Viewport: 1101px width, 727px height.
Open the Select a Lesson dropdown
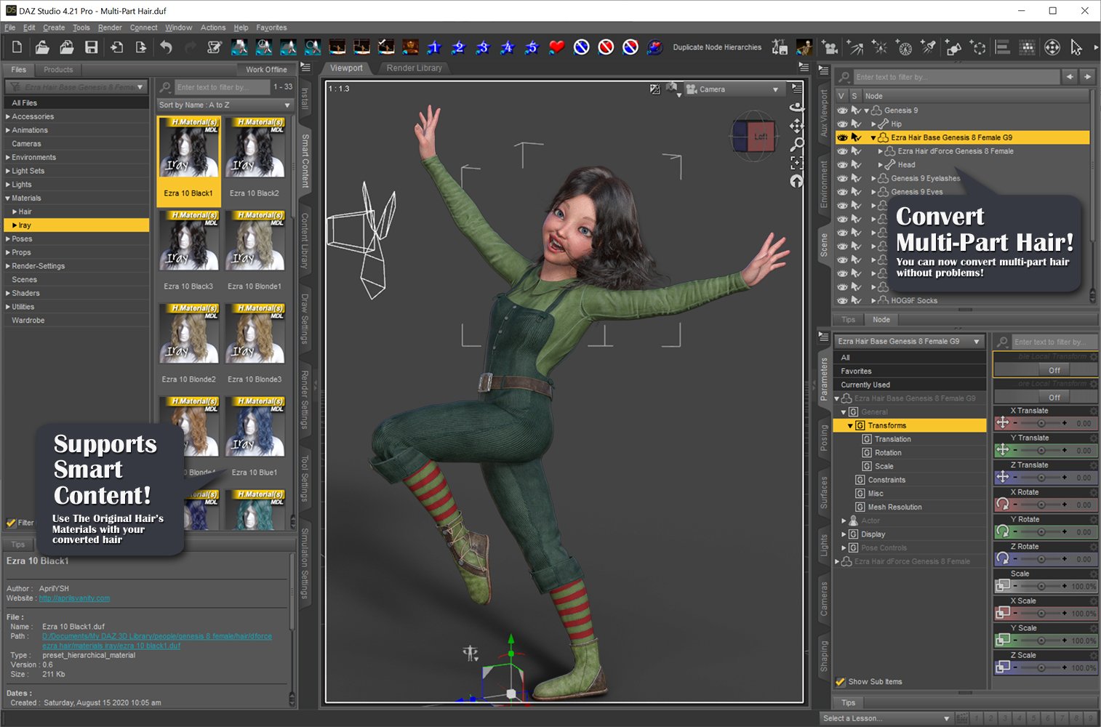(886, 718)
